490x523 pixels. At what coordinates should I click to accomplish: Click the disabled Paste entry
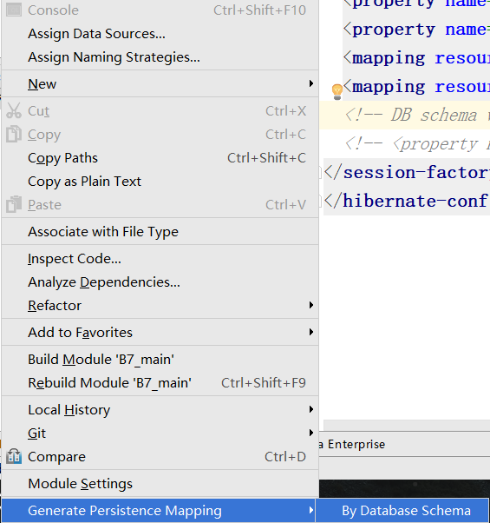[160, 204]
